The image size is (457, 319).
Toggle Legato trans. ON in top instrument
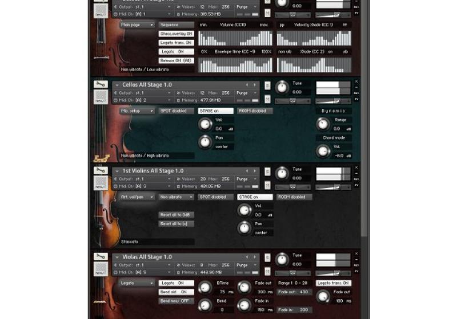[177, 43]
